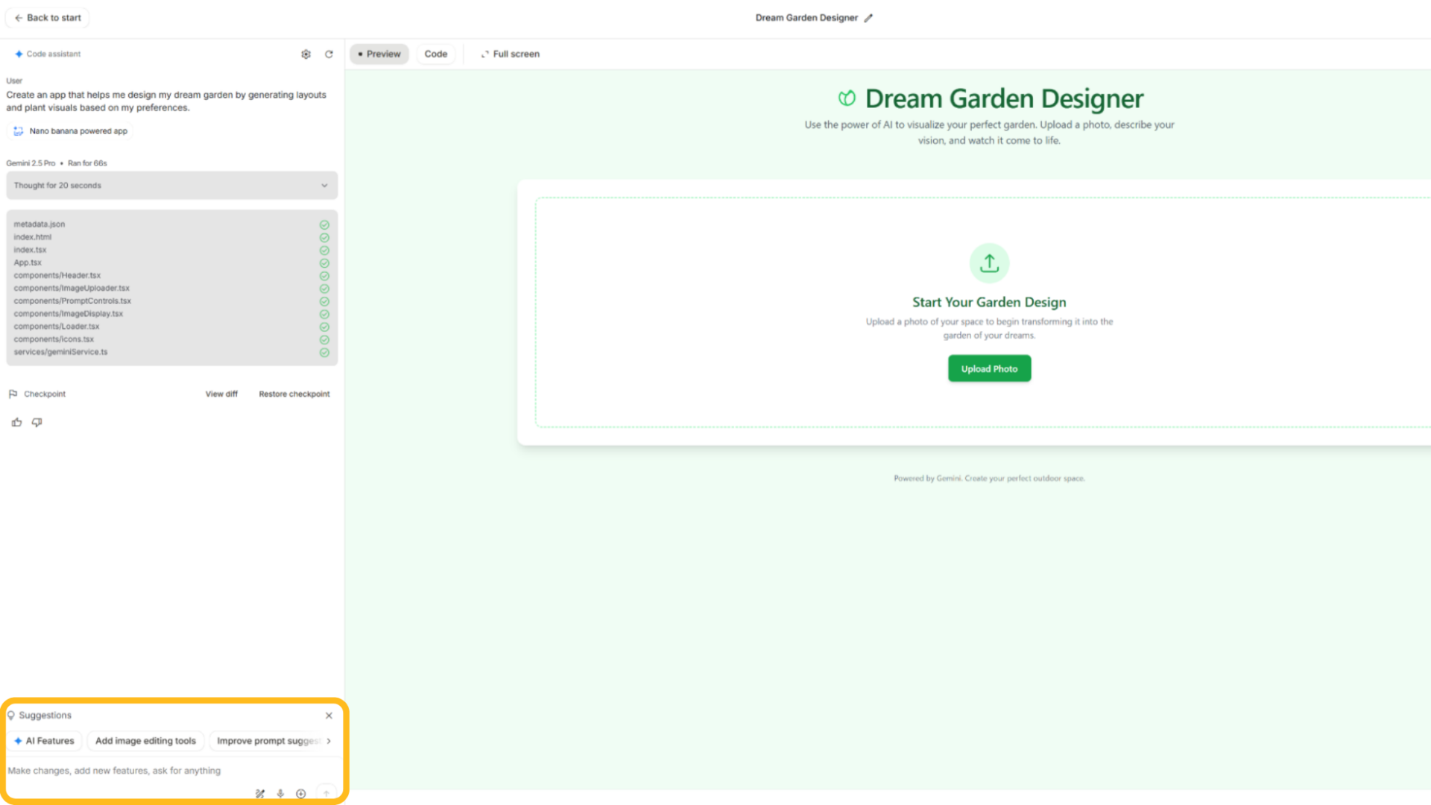
Task: Open Code assistant settings gear
Action: (306, 54)
